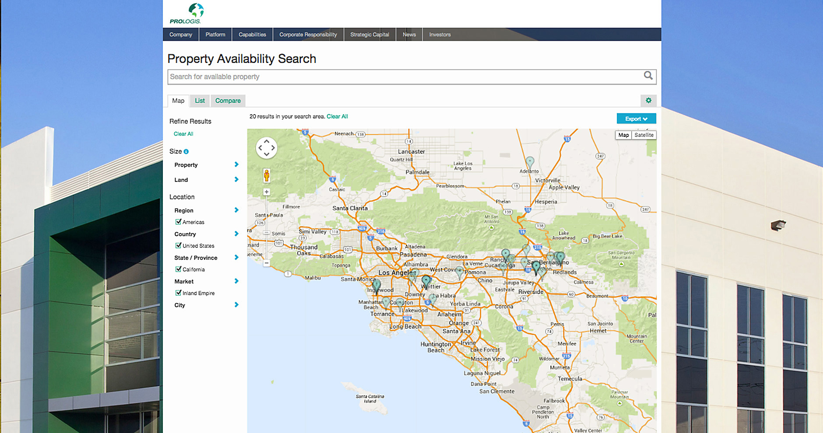
Task: Switch map to Satellite view
Action: point(644,135)
